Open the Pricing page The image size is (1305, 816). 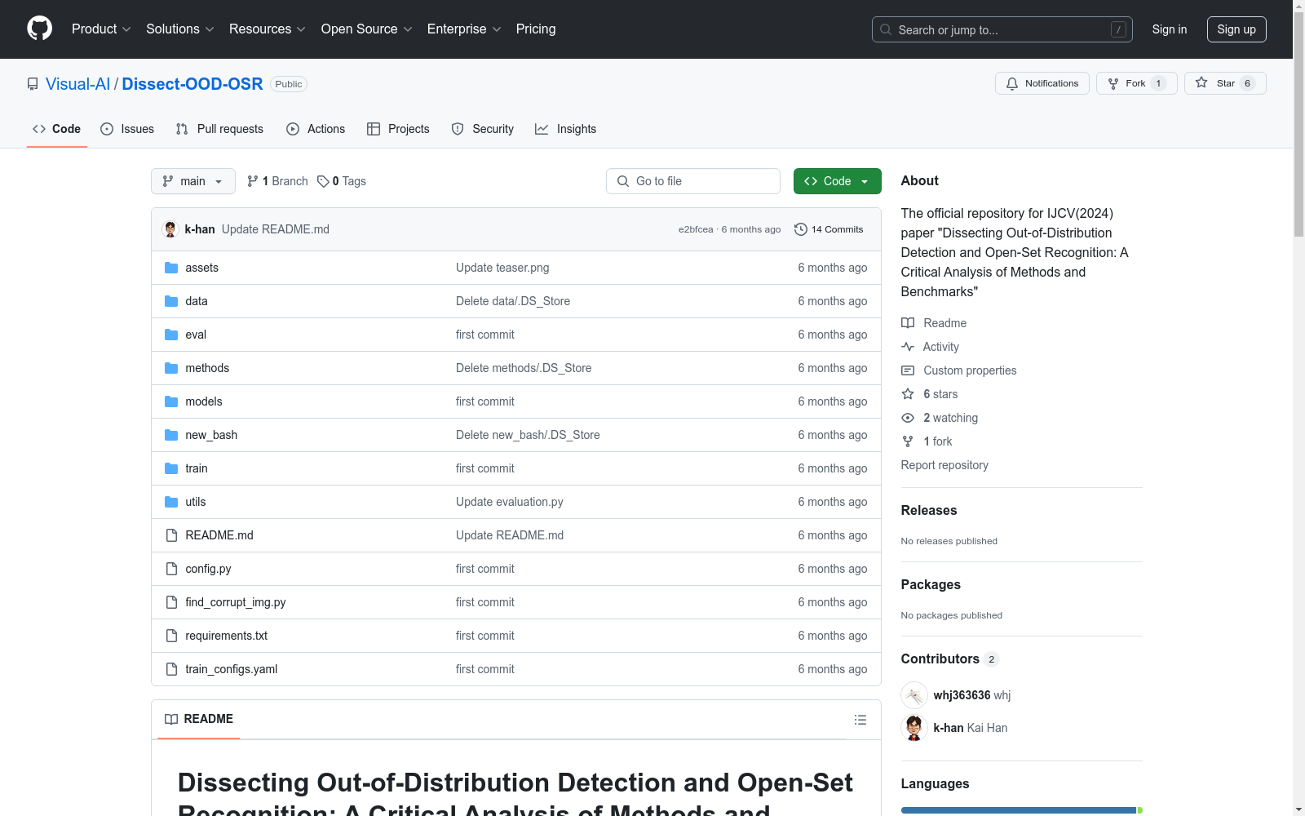click(x=536, y=29)
